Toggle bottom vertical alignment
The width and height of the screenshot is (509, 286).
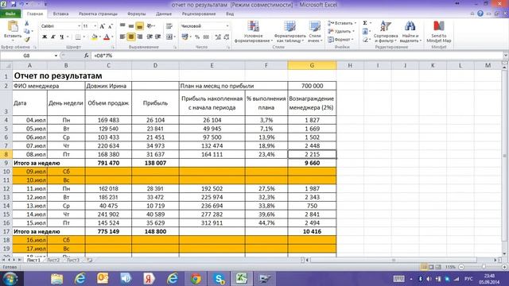tap(140, 26)
